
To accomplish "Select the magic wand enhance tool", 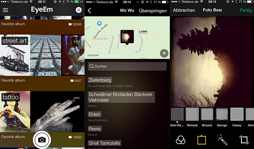I will coord(222,140).
